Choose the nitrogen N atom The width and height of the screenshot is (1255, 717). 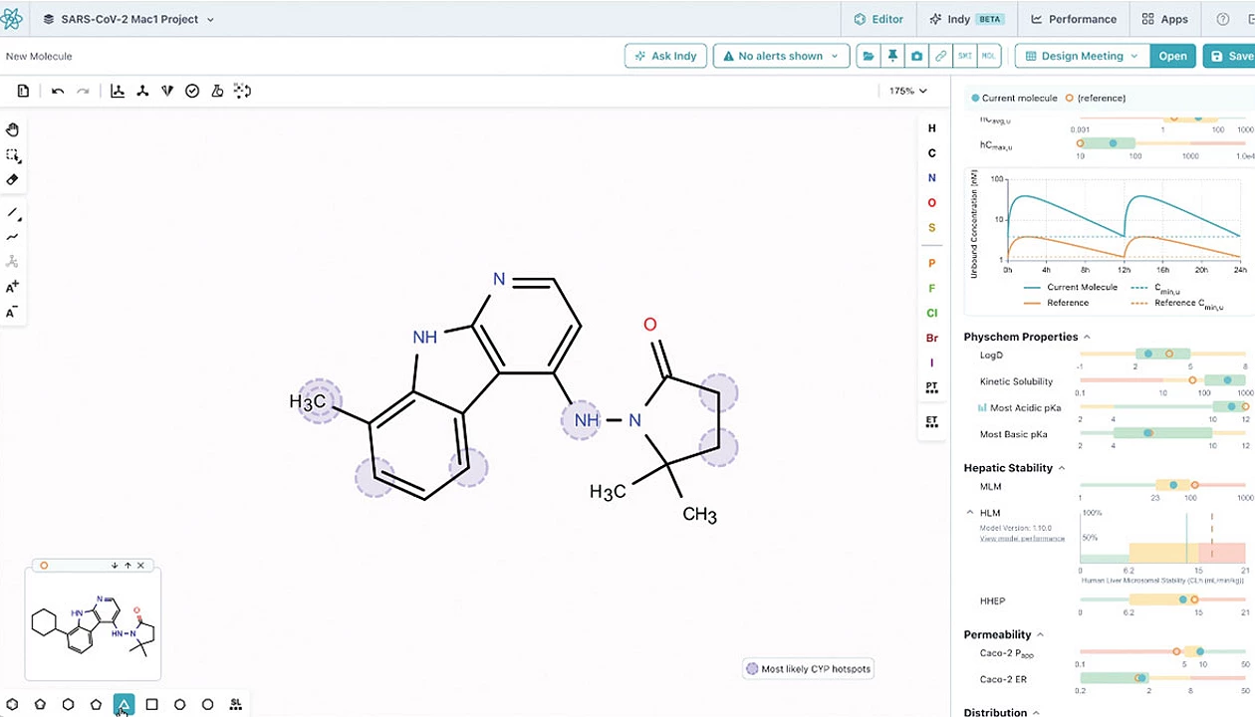coord(932,178)
